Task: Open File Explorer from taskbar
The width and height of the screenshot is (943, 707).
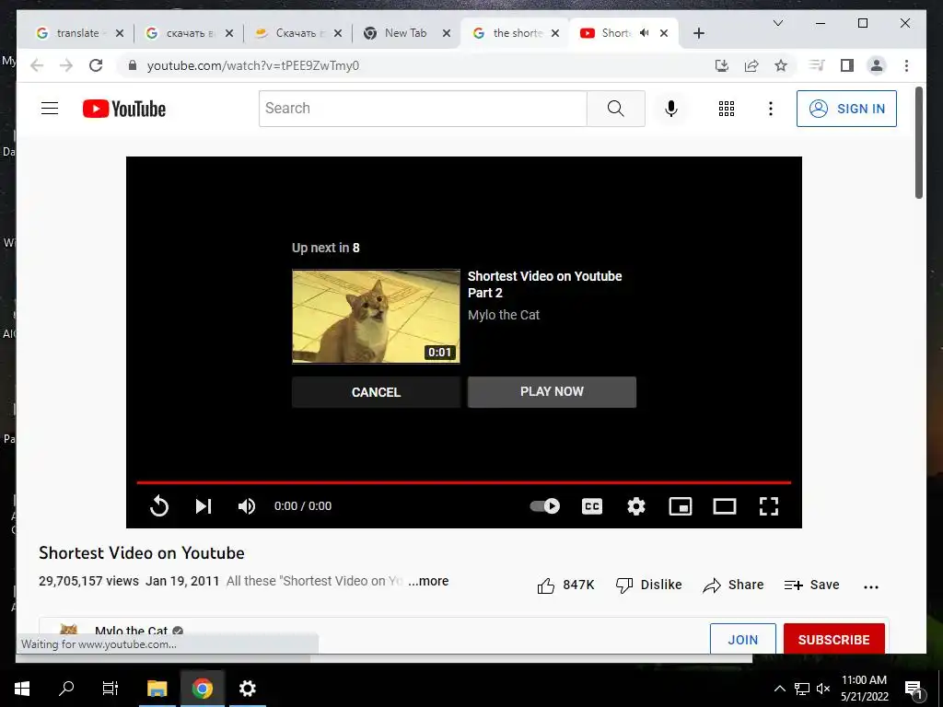Action: click(x=157, y=689)
